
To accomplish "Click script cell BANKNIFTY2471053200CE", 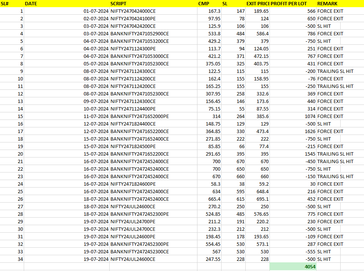I will (x=153, y=41).
